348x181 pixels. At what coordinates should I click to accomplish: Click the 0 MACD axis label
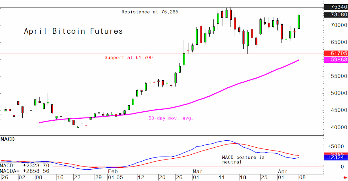342,167
